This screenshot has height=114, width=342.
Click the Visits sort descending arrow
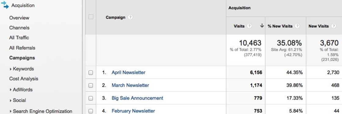coord(262,26)
